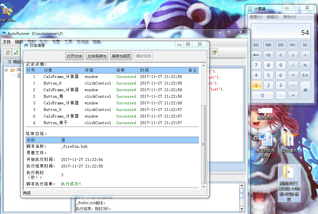Click the backspace arrow key in Calculator
318x214 pixels.
coord(256,55)
